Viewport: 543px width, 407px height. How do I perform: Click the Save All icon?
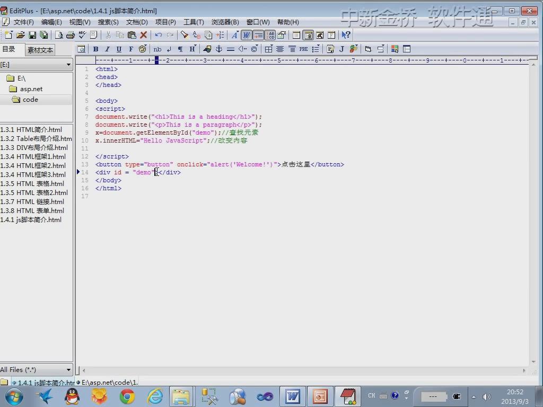(44, 35)
